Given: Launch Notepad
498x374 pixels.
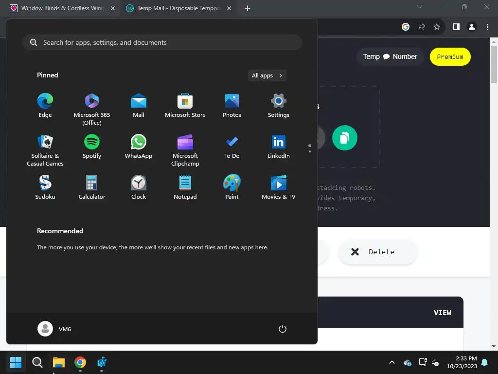Looking at the screenshot, I should click(x=185, y=187).
